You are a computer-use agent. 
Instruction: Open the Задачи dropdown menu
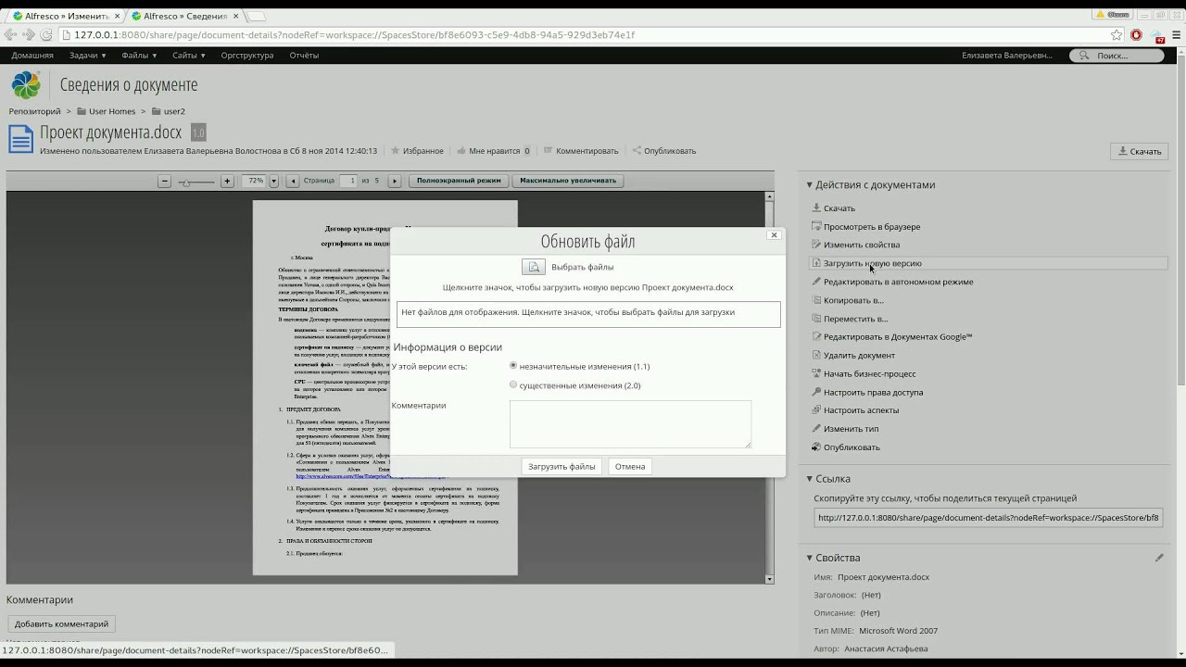pyautogui.click(x=88, y=56)
